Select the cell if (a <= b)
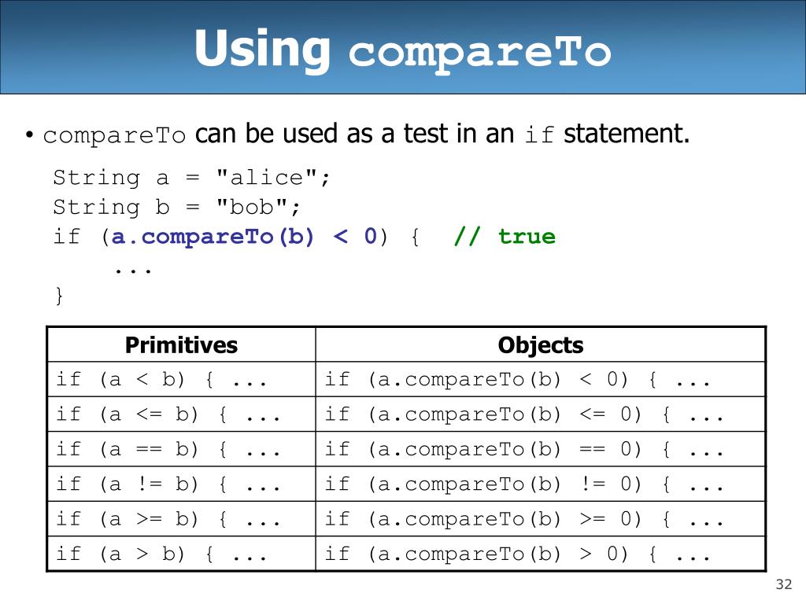The height and width of the screenshot is (604, 806). (182, 414)
